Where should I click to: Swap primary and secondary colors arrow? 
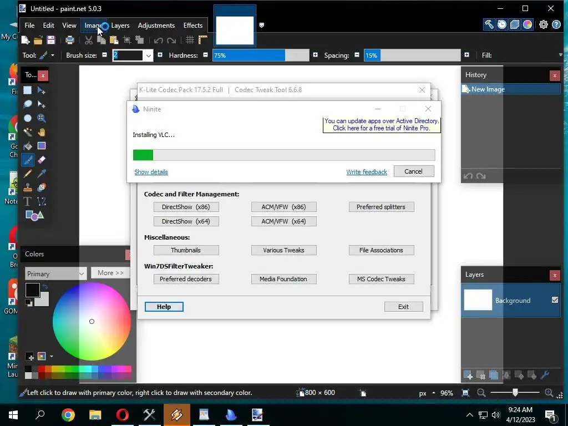coord(44,287)
